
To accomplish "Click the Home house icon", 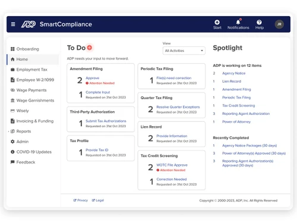I will 12,59.
